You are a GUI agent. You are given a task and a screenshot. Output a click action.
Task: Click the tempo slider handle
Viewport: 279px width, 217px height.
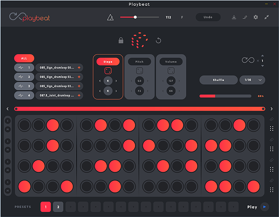tap(135, 17)
